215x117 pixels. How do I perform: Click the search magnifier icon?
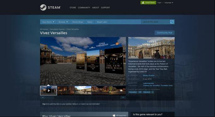[x=172, y=22]
